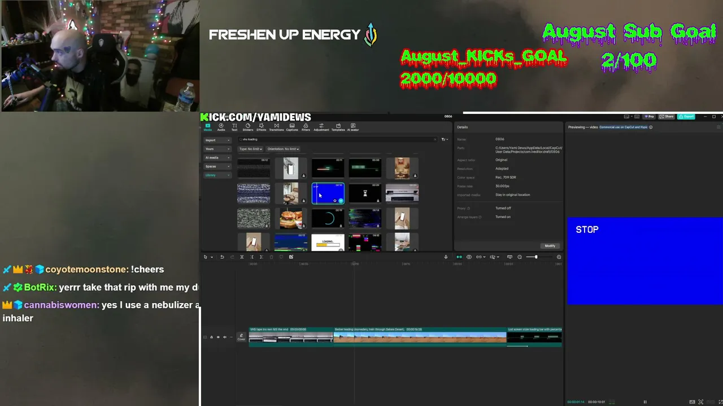Zoom out the timeline
Screen dimensions: 723x406
[x=520, y=257]
